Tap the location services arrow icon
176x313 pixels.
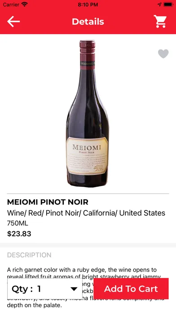tap(159, 4)
